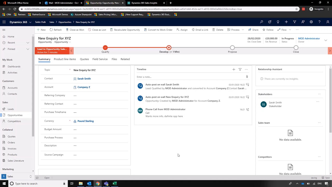Expand the Process dropdown arrow

pyautogui.click(x=243, y=30)
